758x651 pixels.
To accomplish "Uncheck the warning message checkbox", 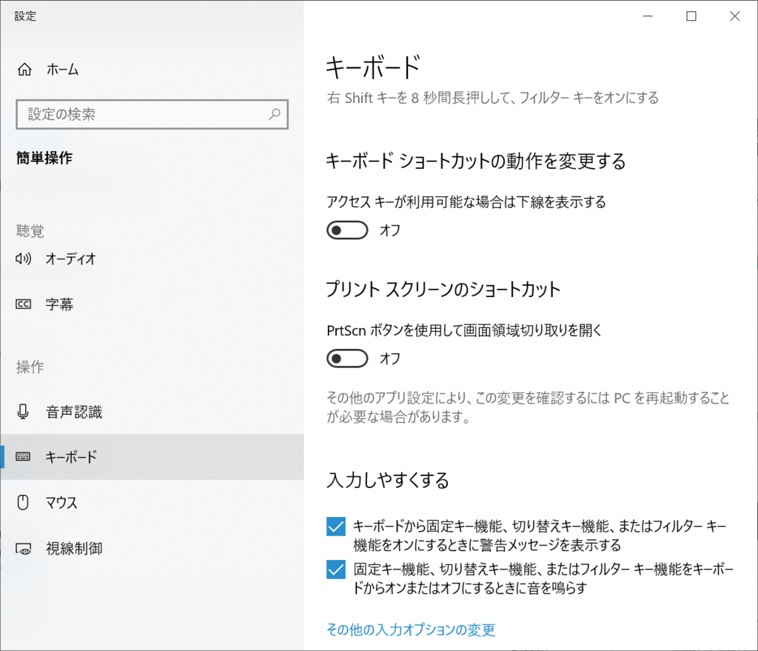I will click(336, 526).
